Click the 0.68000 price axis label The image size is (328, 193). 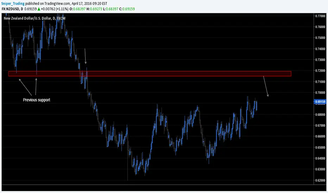[x=320, y=114]
